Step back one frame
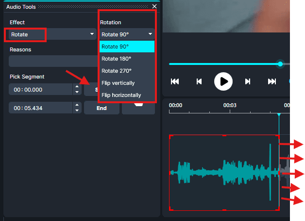Image resolution: width=305 pixels, height=221 pixels. [x=199, y=81]
